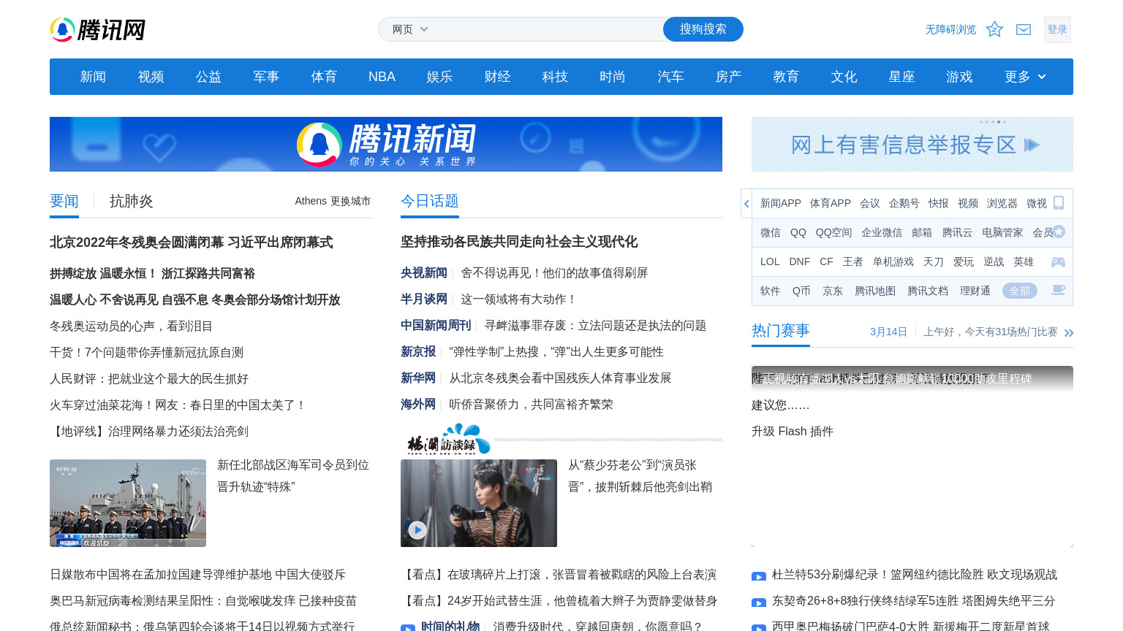Click video icon beside 西甲 headline
Image resolution: width=1123 pixels, height=631 pixels.
coord(759,627)
